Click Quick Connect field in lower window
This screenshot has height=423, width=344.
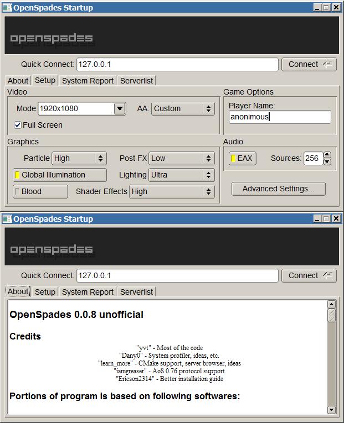pos(177,276)
